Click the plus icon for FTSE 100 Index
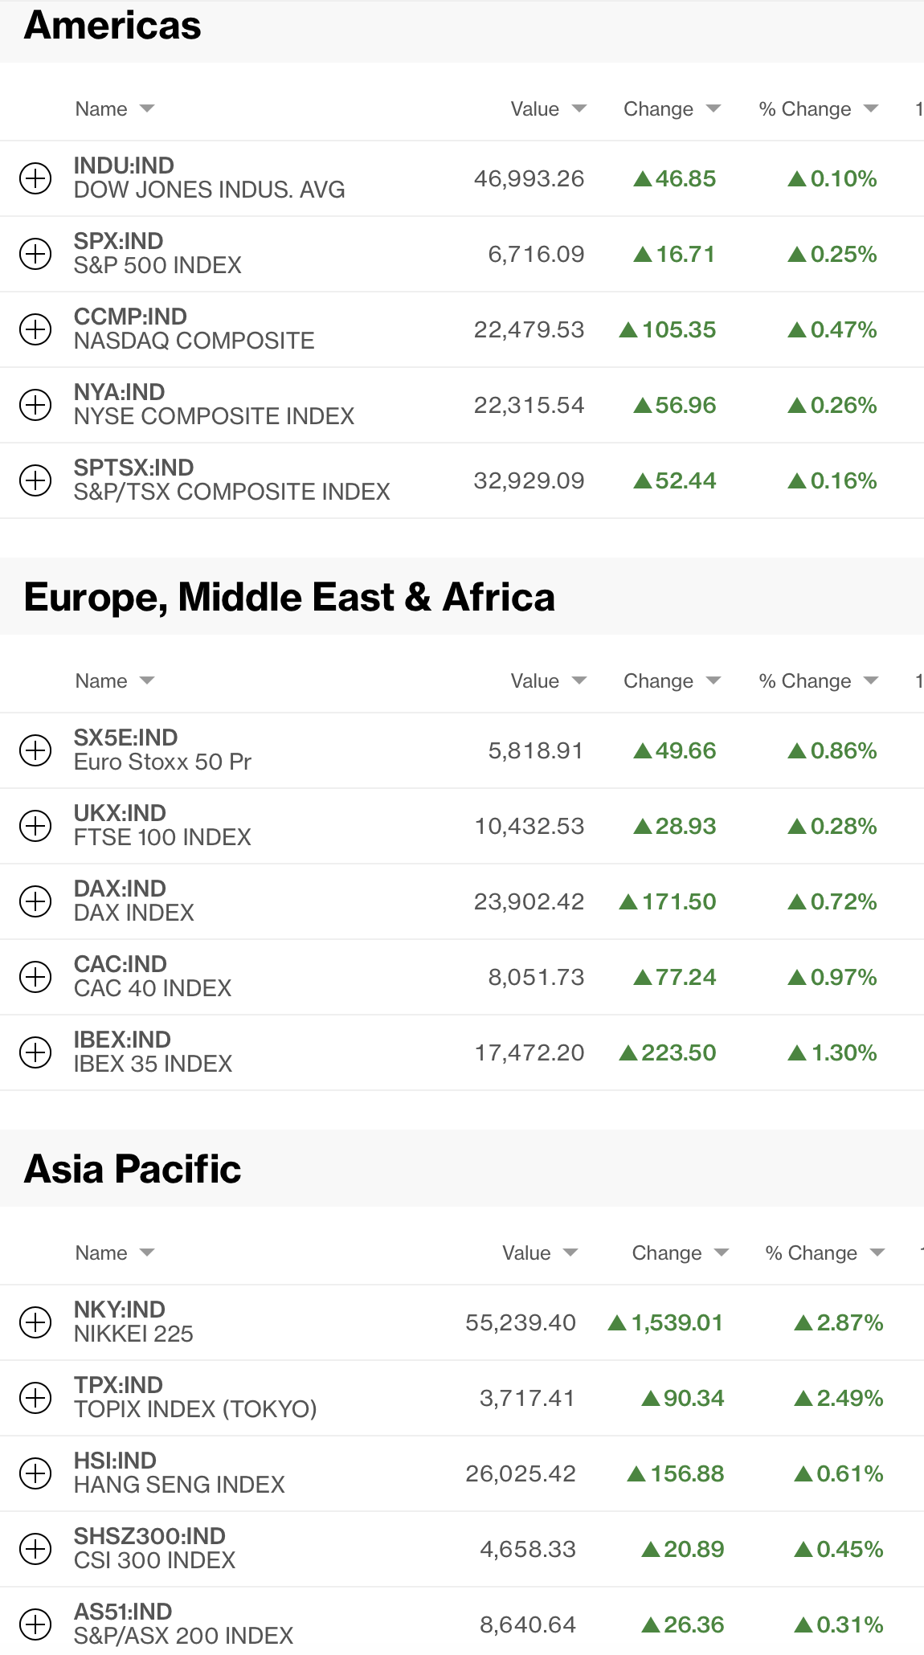Image resolution: width=924 pixels, height=1655 pixels. coord(35,826)
